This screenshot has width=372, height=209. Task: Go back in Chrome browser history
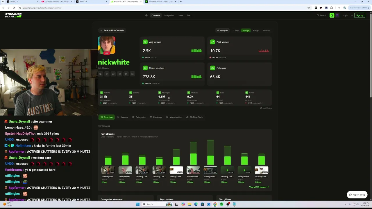pos(3,8)
